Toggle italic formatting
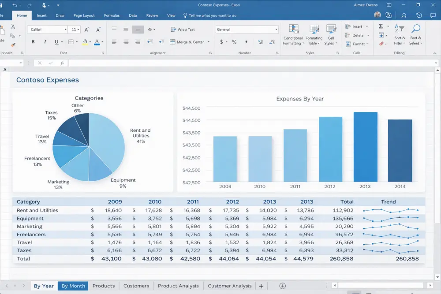 click(45, 41)
